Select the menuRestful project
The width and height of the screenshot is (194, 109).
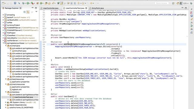pyautogui.click(x=12, y=38)
